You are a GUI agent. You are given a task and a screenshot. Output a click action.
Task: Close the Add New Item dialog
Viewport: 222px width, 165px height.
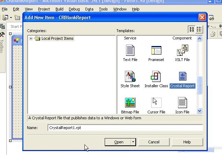tap(202, 17)
